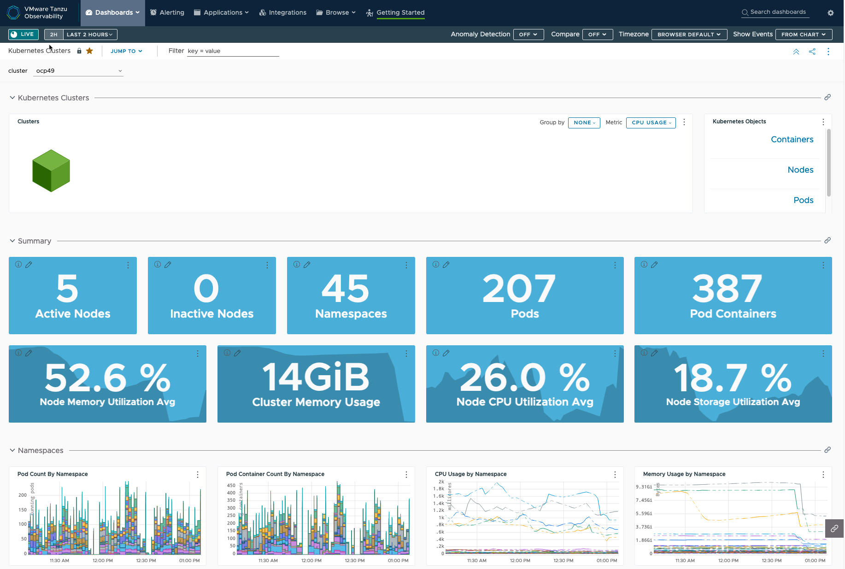Open the Applications menu
Viewport: 845px width, 569px height.
click(221, 13)
